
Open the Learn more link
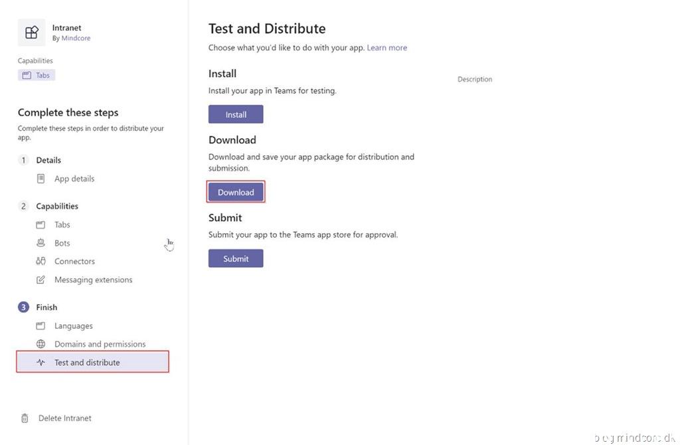[x=386, y=48]
